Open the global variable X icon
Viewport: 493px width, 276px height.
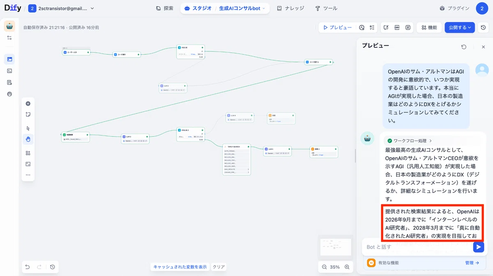tap(408, 27)
